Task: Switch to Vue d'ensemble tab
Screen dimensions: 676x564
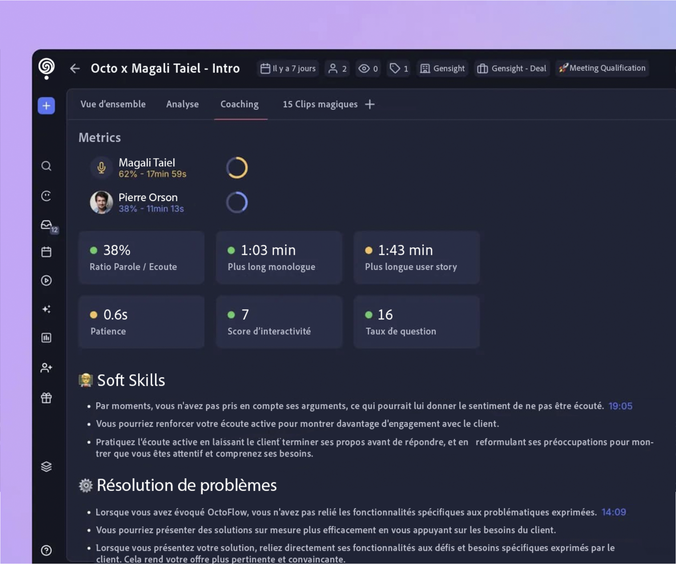Action: click(113, 104)
